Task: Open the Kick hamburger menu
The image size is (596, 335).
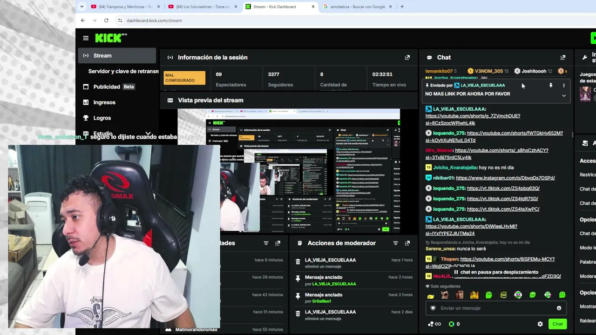Action: 86,38
